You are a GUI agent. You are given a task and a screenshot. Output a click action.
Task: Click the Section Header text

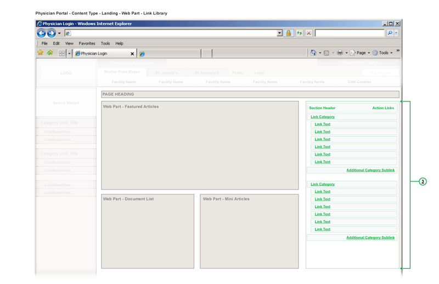tap(322, 108)
